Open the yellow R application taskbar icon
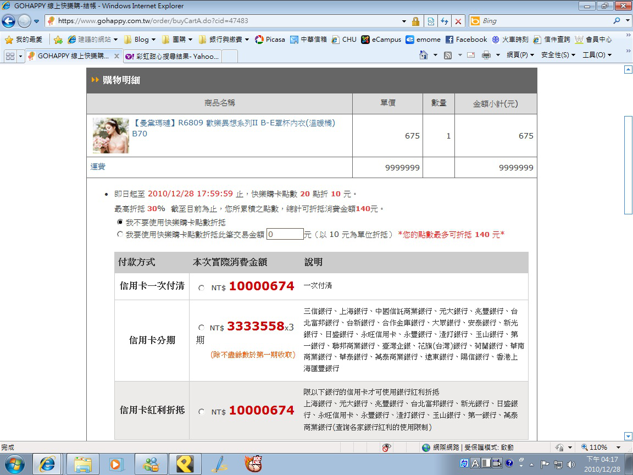 (185, 464)
